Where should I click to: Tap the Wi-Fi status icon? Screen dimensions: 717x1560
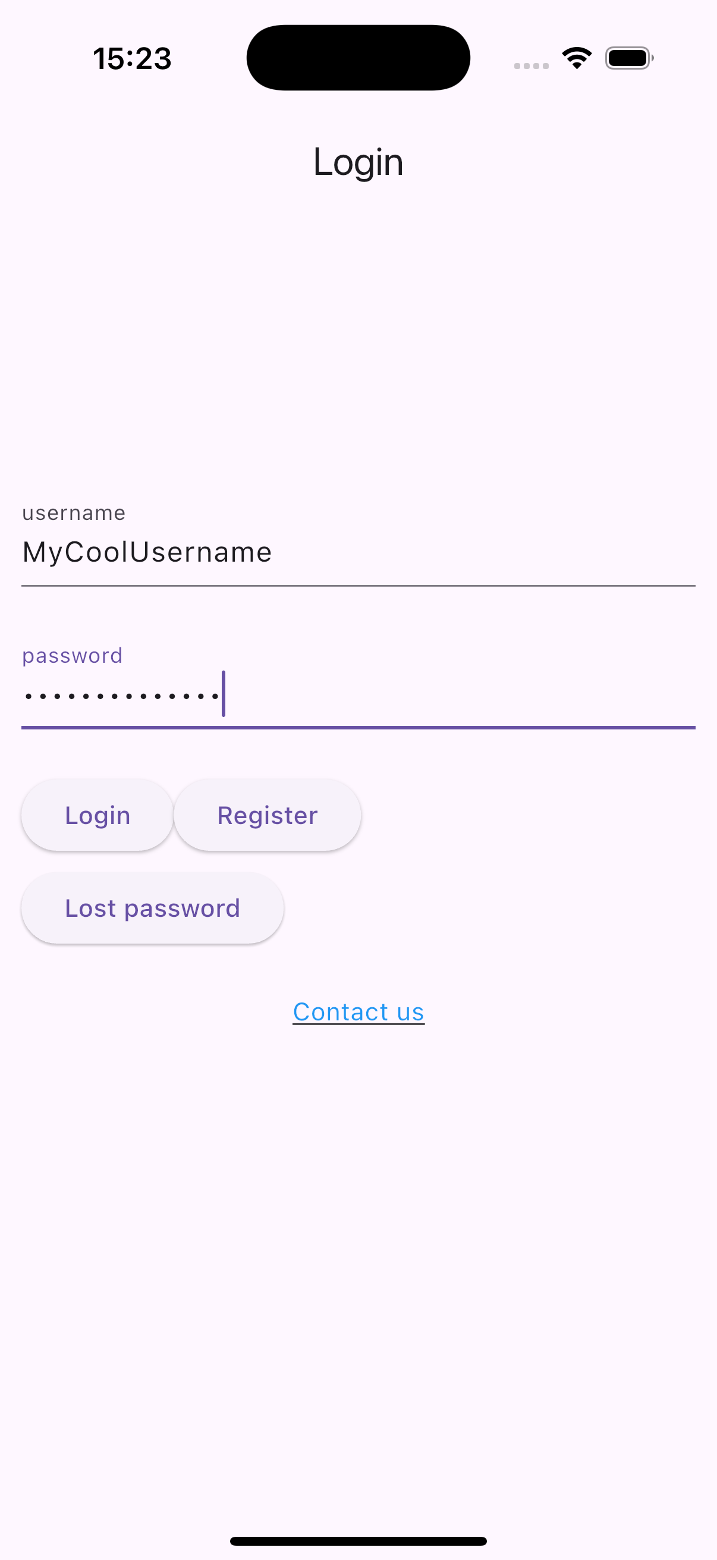(x=577, y=58)
